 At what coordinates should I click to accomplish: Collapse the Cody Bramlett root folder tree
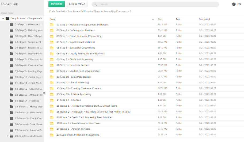[x=3, y=18]
